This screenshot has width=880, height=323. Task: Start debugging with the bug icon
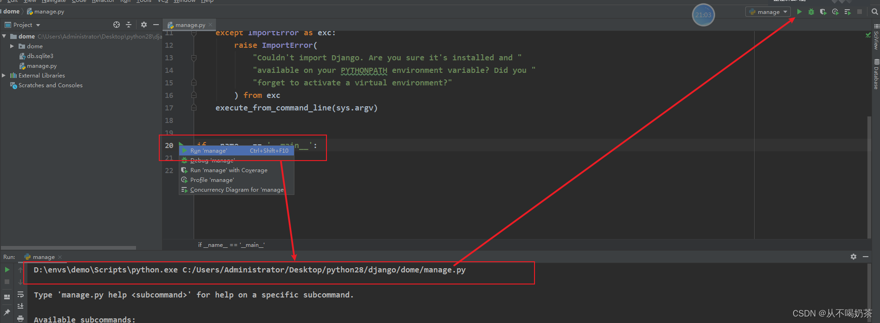(811, 12)
